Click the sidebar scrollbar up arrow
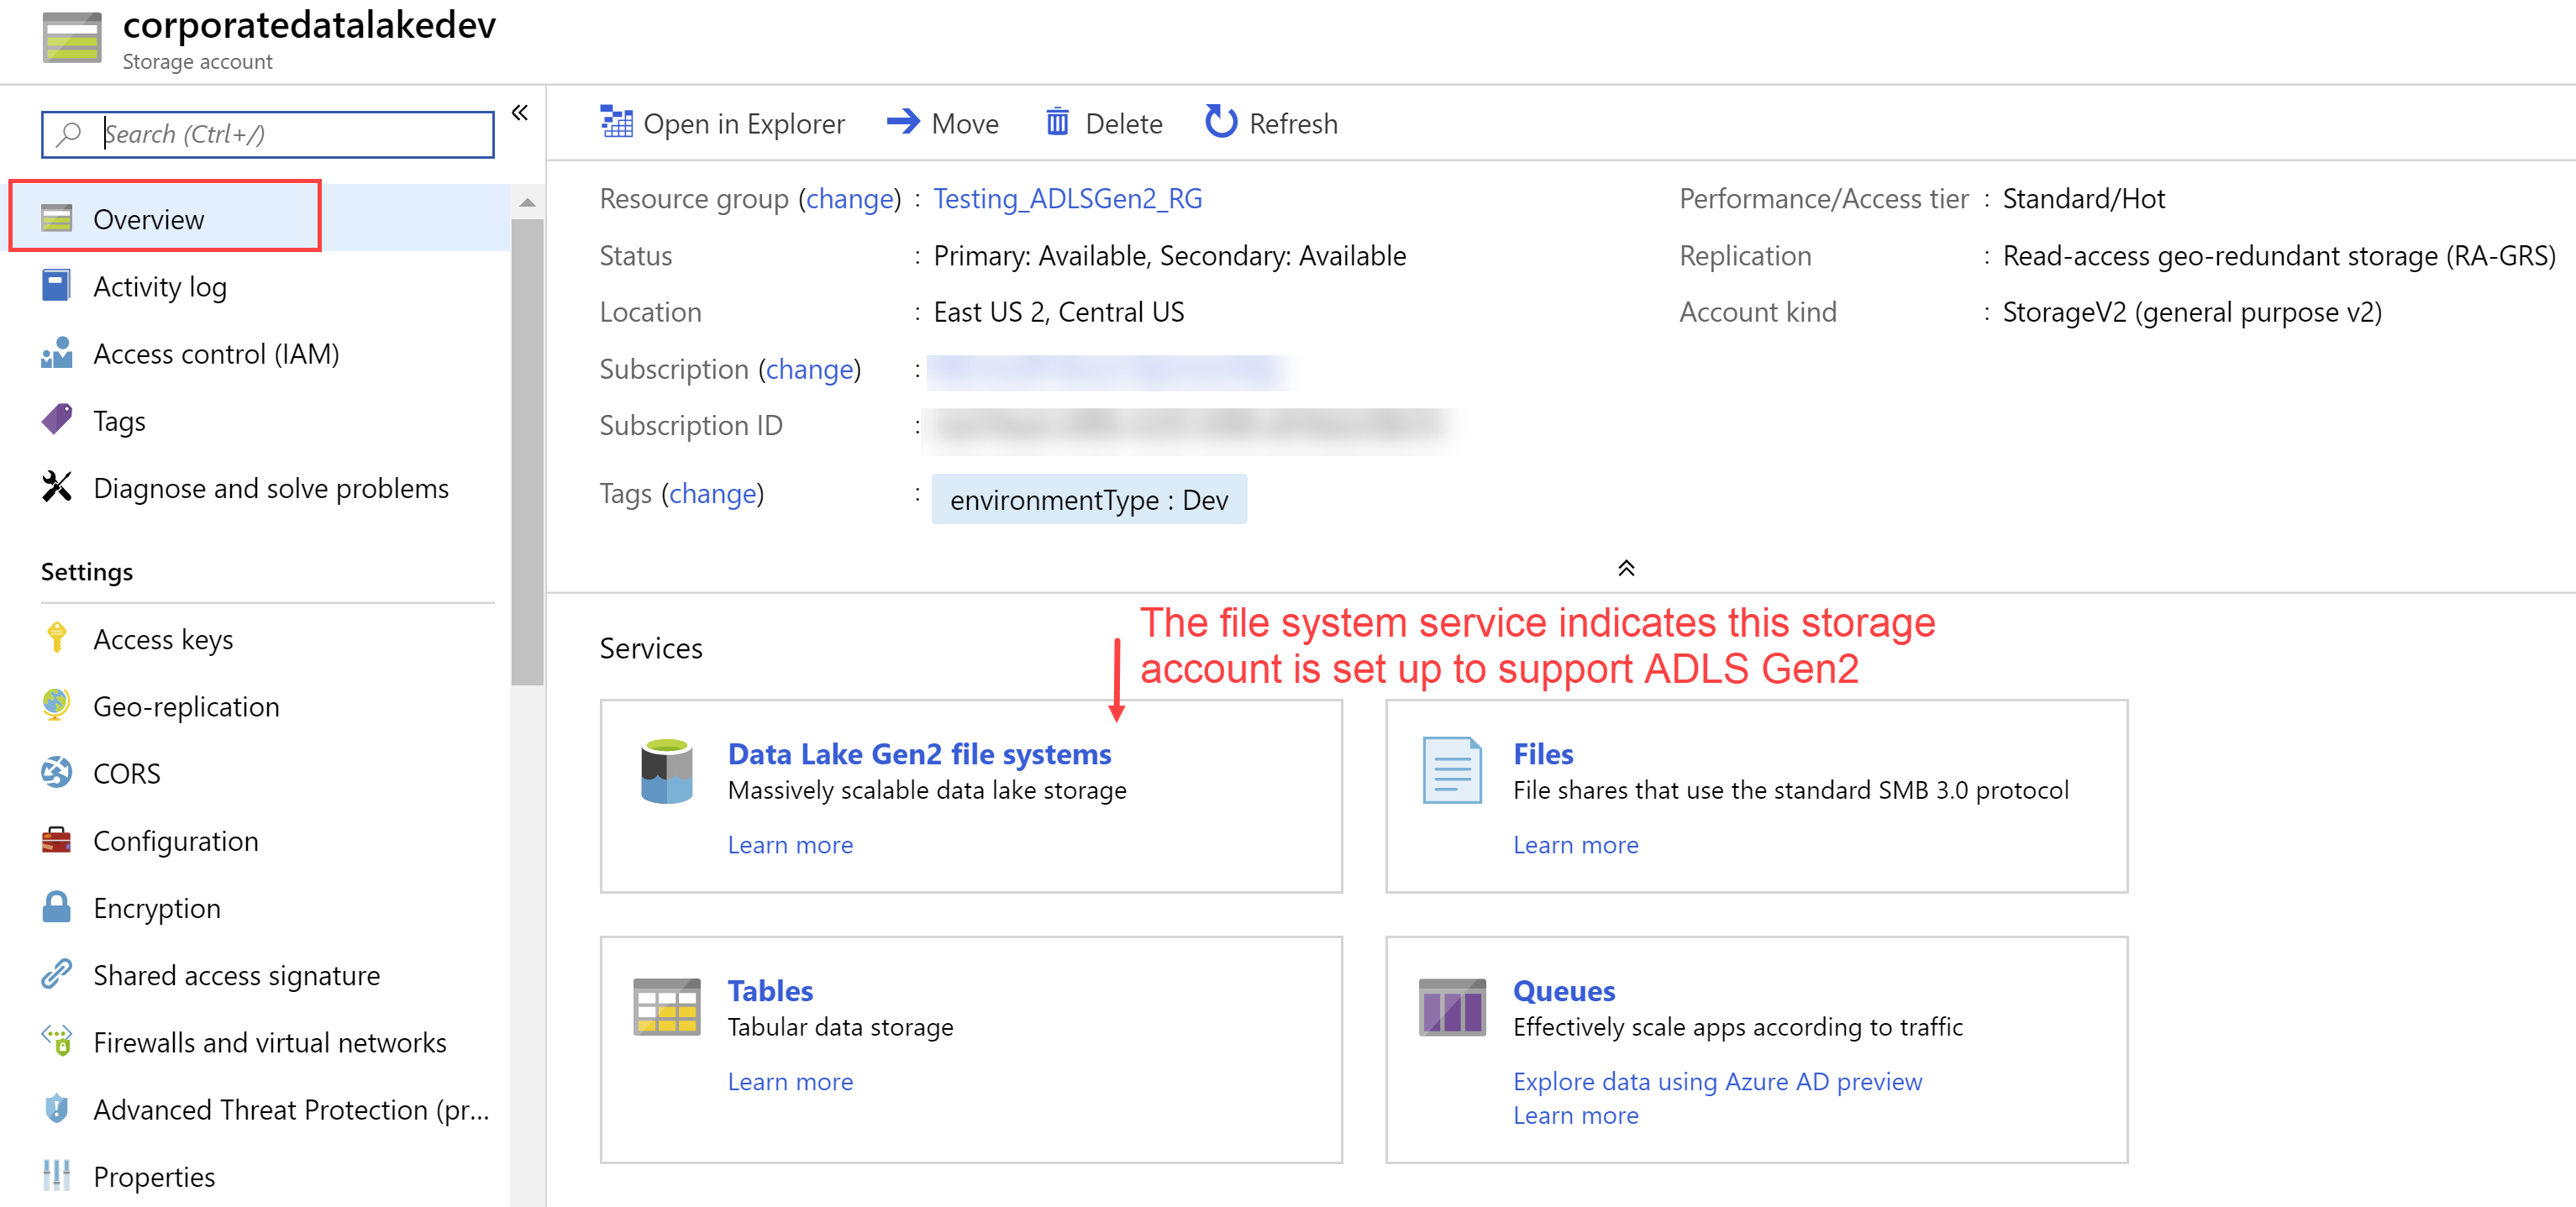 click(x=527, y=203)
